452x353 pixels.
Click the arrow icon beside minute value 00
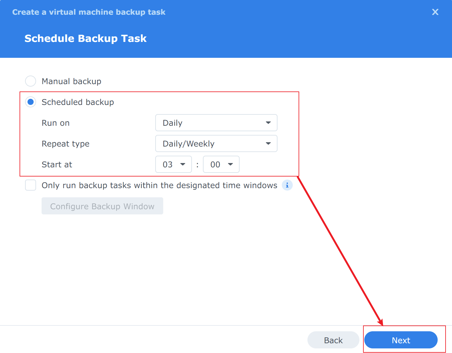tap(230, 164)
